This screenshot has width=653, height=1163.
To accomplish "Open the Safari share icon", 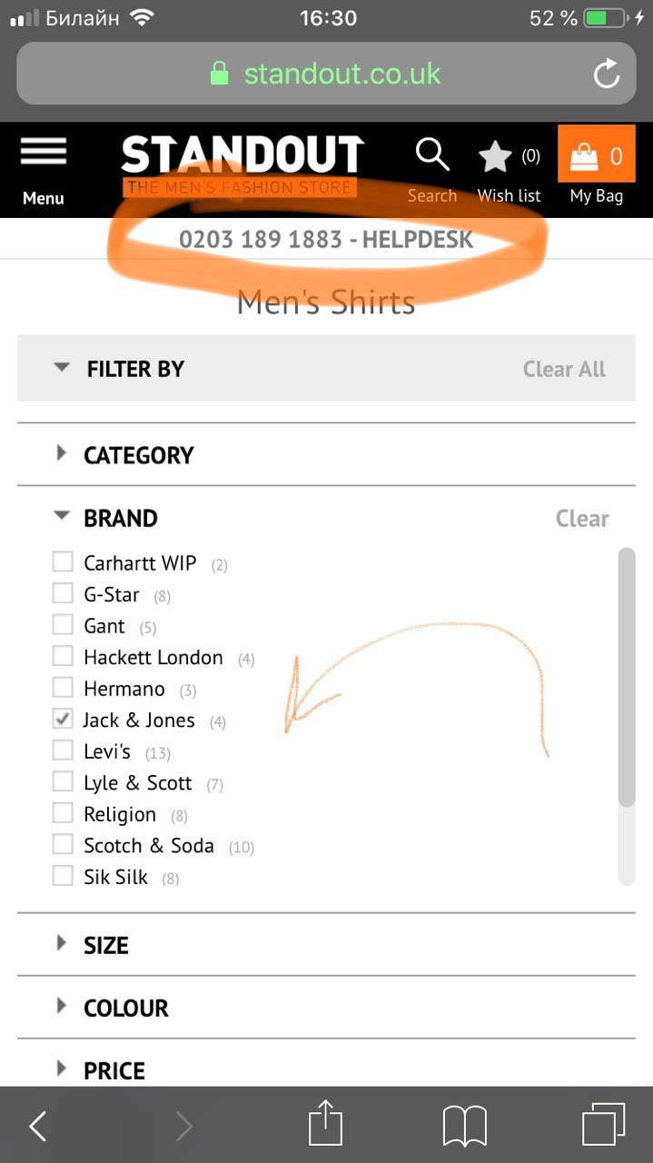I will (x=326, y=1124).
